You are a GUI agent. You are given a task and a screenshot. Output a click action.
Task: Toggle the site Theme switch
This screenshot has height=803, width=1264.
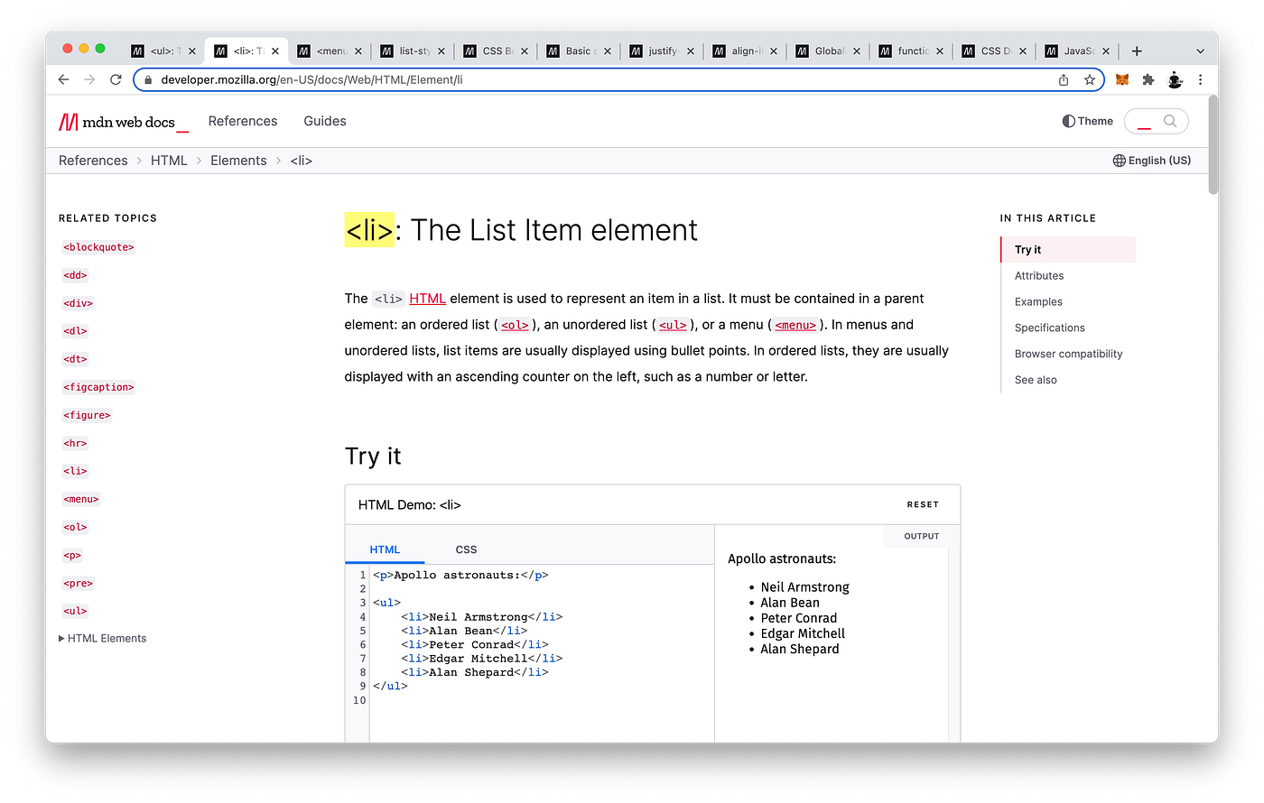(1087, 120)
